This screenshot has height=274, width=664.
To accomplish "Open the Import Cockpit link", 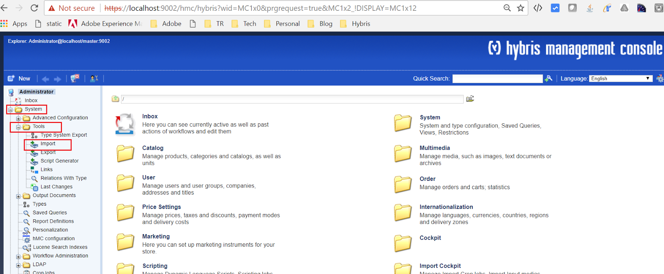I will [440, 266].
